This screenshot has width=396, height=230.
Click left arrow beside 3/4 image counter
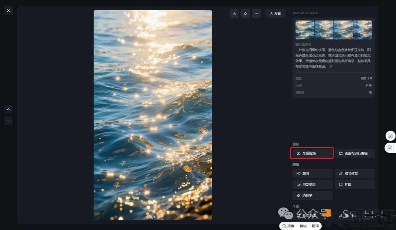pos(147,217)
